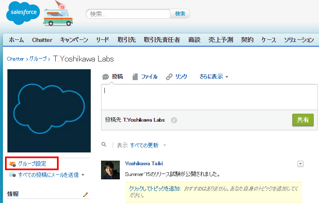Click the green 共有 share button
Image resolution: width=319 pixels, height=203 pixels.
pyautogui.click(x=303, y=120)
